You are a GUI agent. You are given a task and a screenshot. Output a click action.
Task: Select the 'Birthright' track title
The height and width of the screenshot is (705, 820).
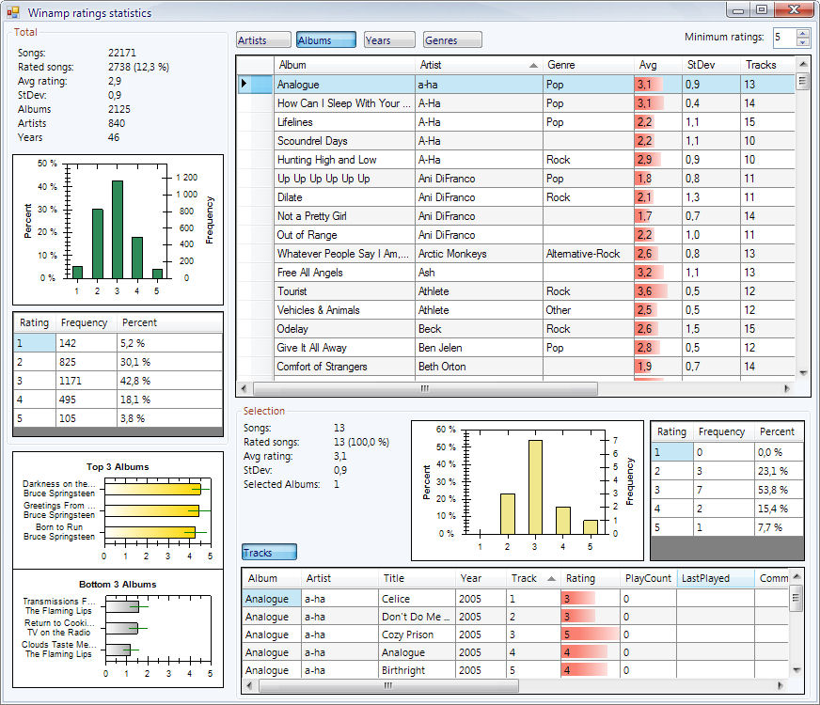[417, 670]
